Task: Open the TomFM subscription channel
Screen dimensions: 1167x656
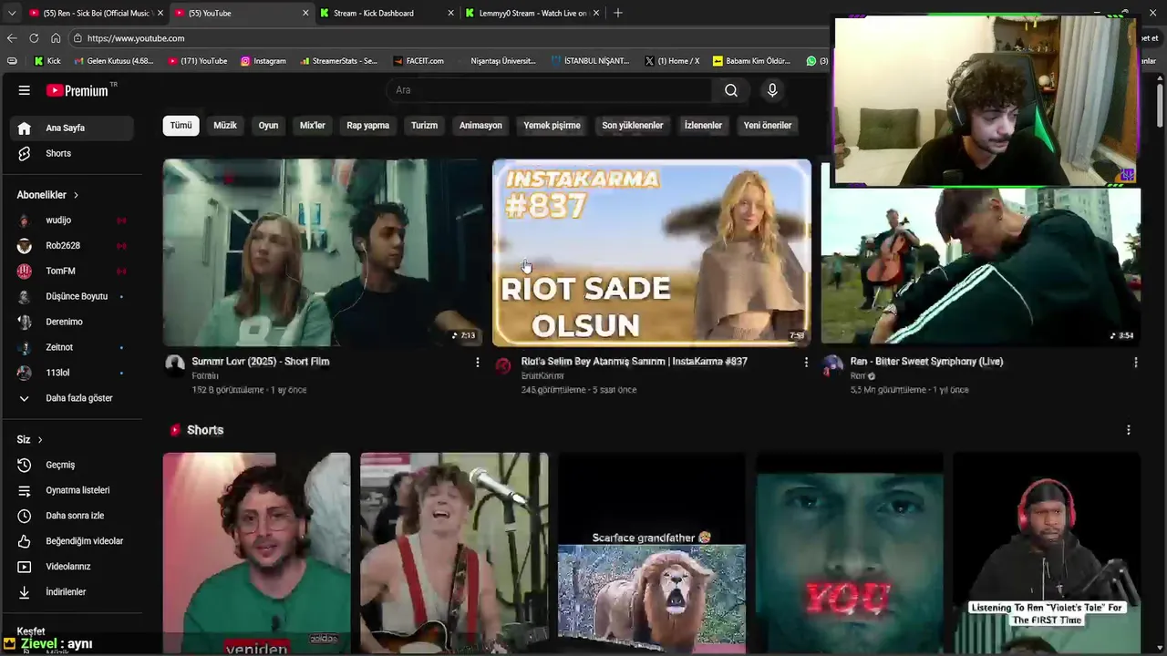Action: pos(72,272)
